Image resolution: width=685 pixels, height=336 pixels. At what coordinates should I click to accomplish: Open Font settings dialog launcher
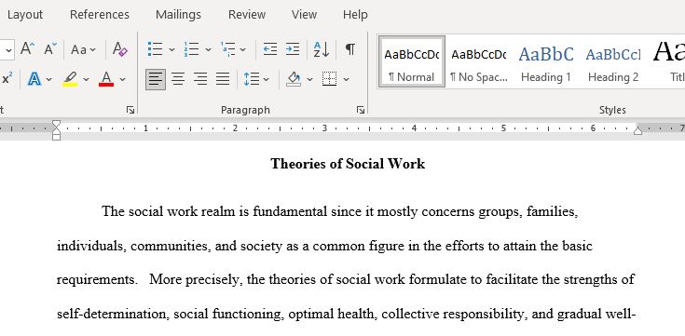(130, 110)
